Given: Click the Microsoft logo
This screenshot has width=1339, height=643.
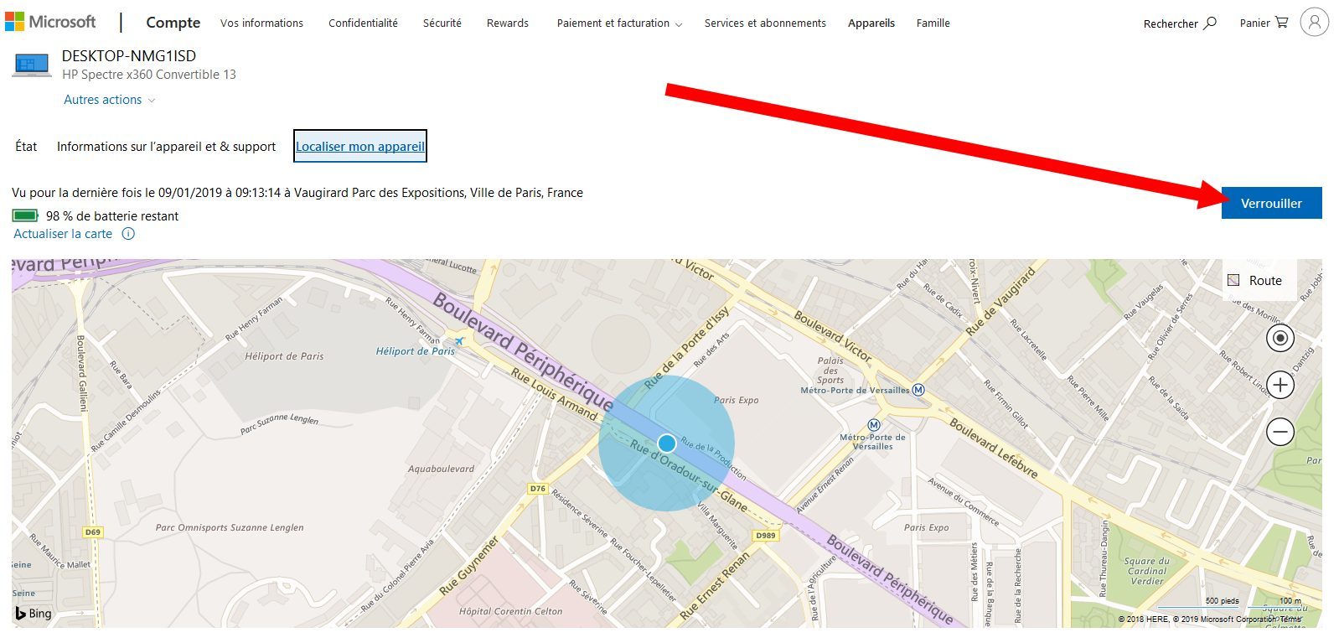Looking at the screenshot, I should pyautogui.click(x=50, y=22).
